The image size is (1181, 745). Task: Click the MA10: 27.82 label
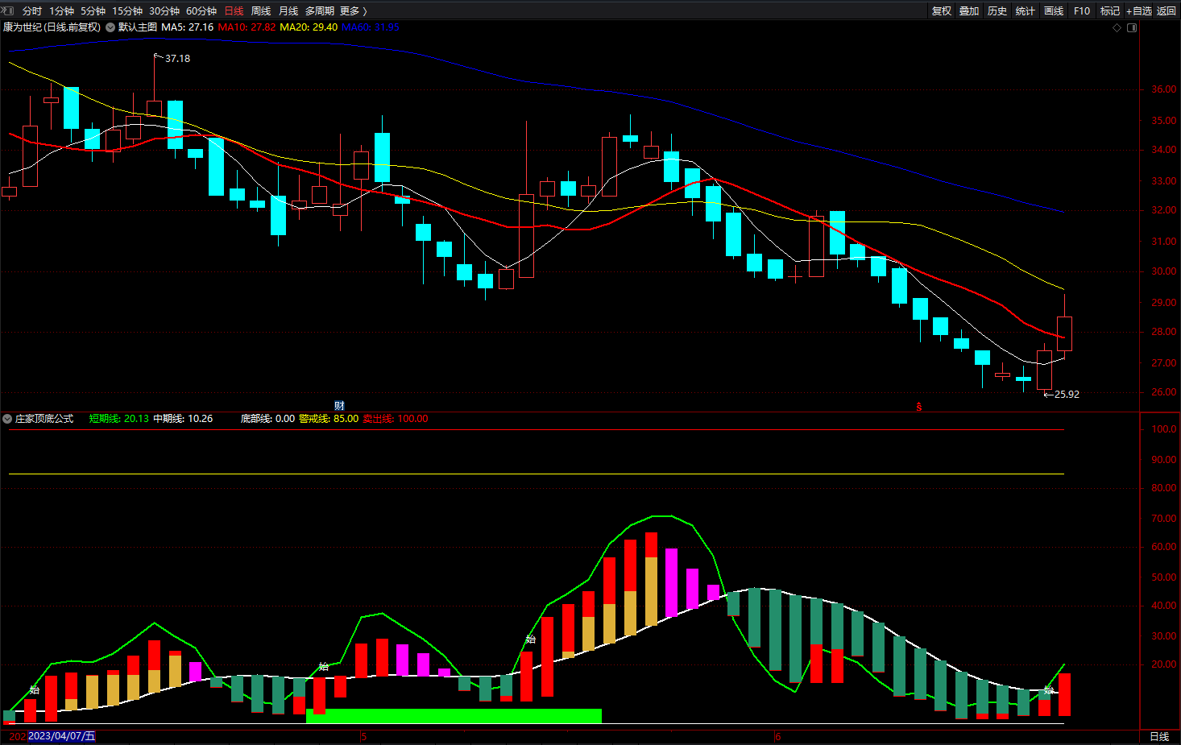247,27
